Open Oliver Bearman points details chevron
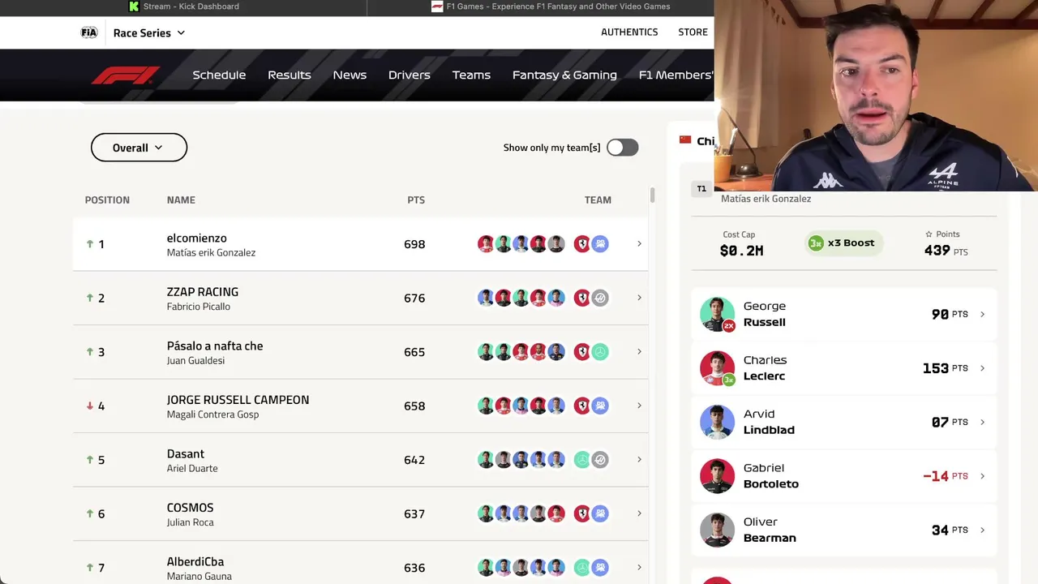Screen dimensions: 1038x584 [x=982, y=530]
